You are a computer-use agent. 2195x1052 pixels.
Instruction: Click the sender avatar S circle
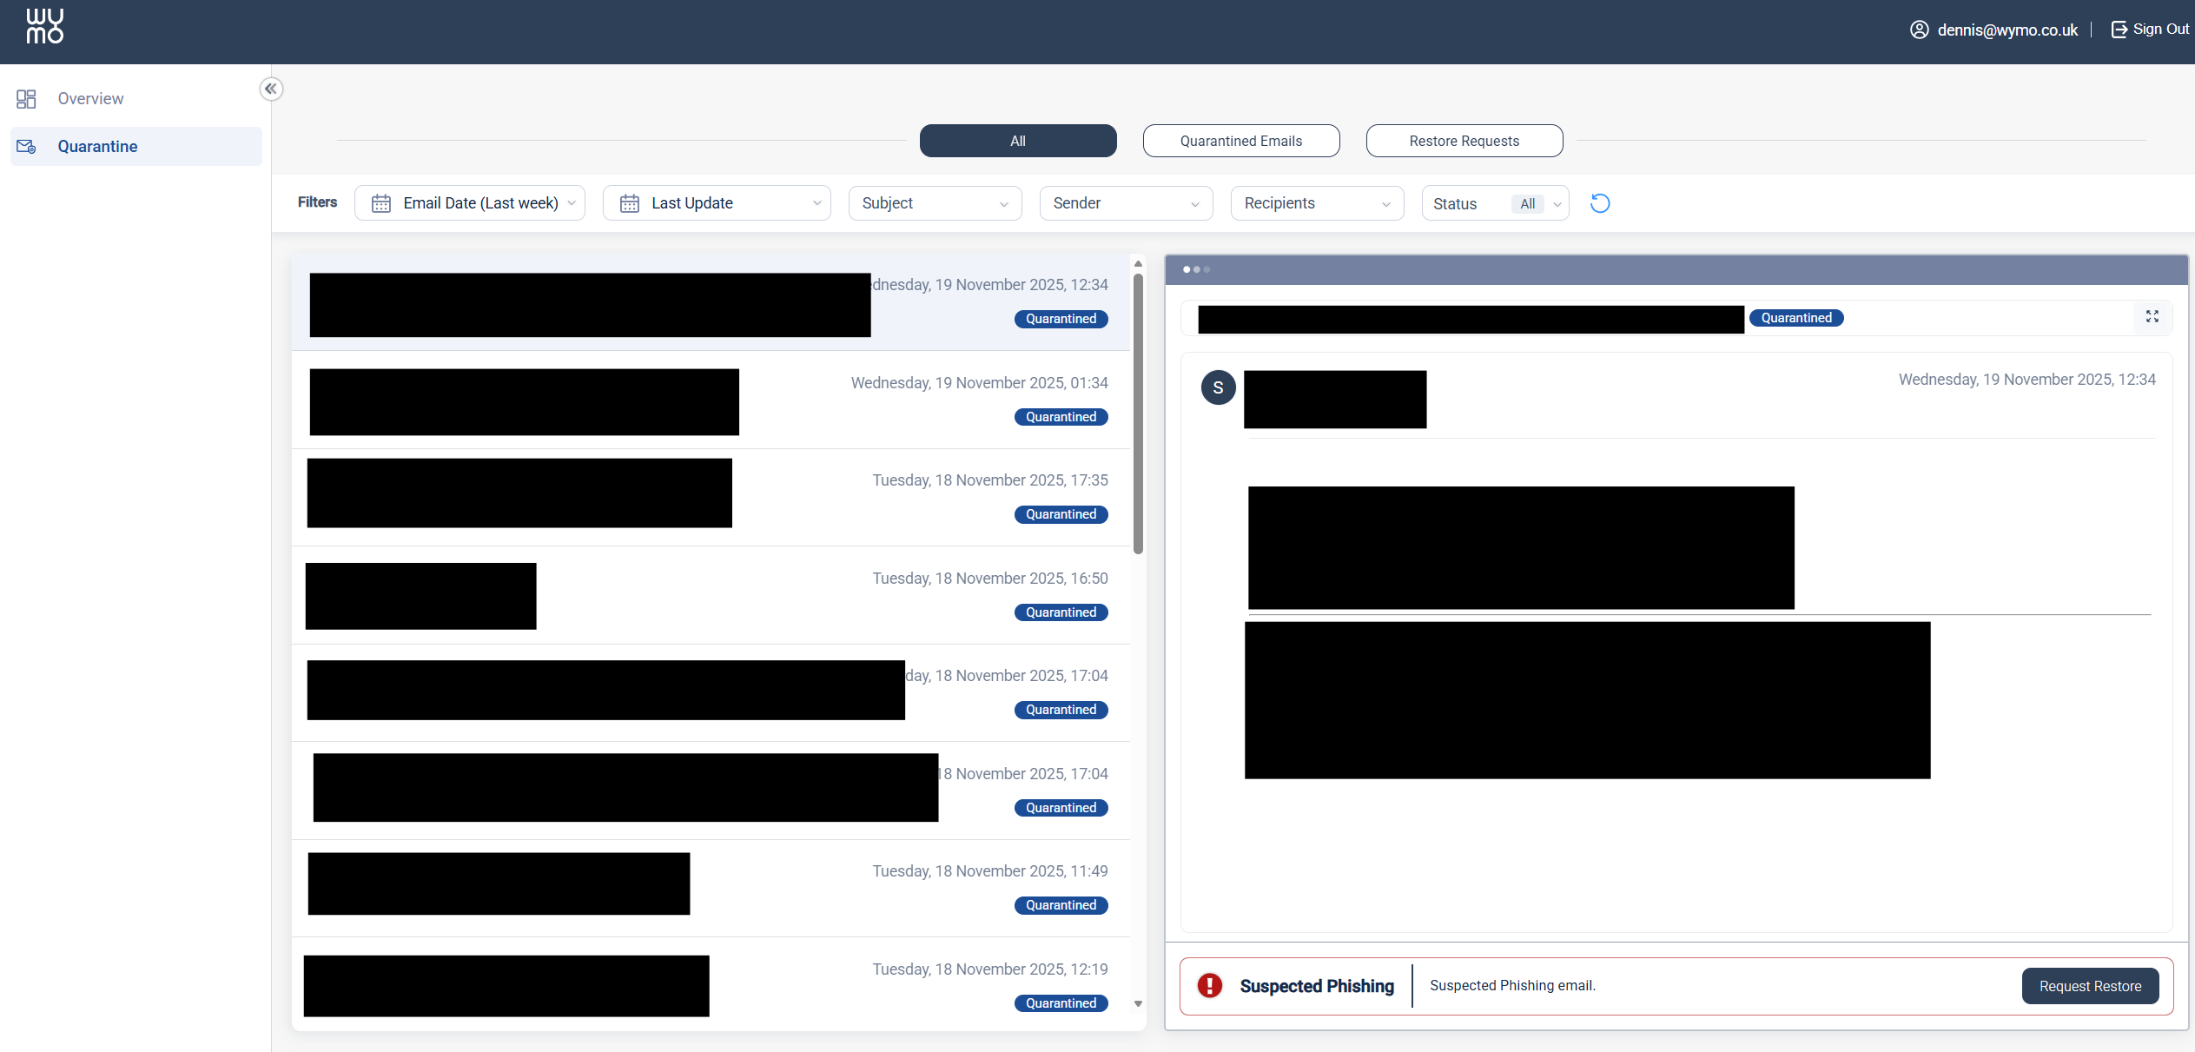point(1218,387)
